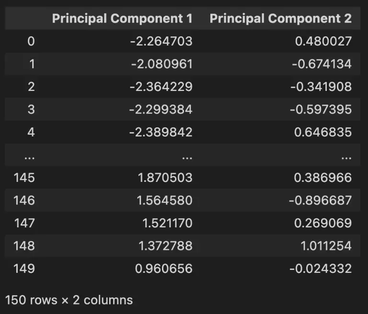
Task: Click the value -2.264703
Action: tap(161, 41)
